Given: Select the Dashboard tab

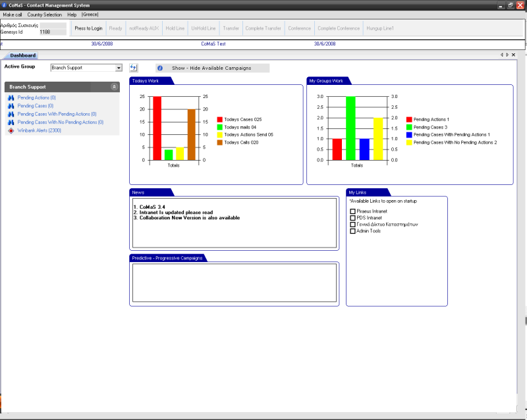Looking at the screenshot, I should click(x=22, y=55).
